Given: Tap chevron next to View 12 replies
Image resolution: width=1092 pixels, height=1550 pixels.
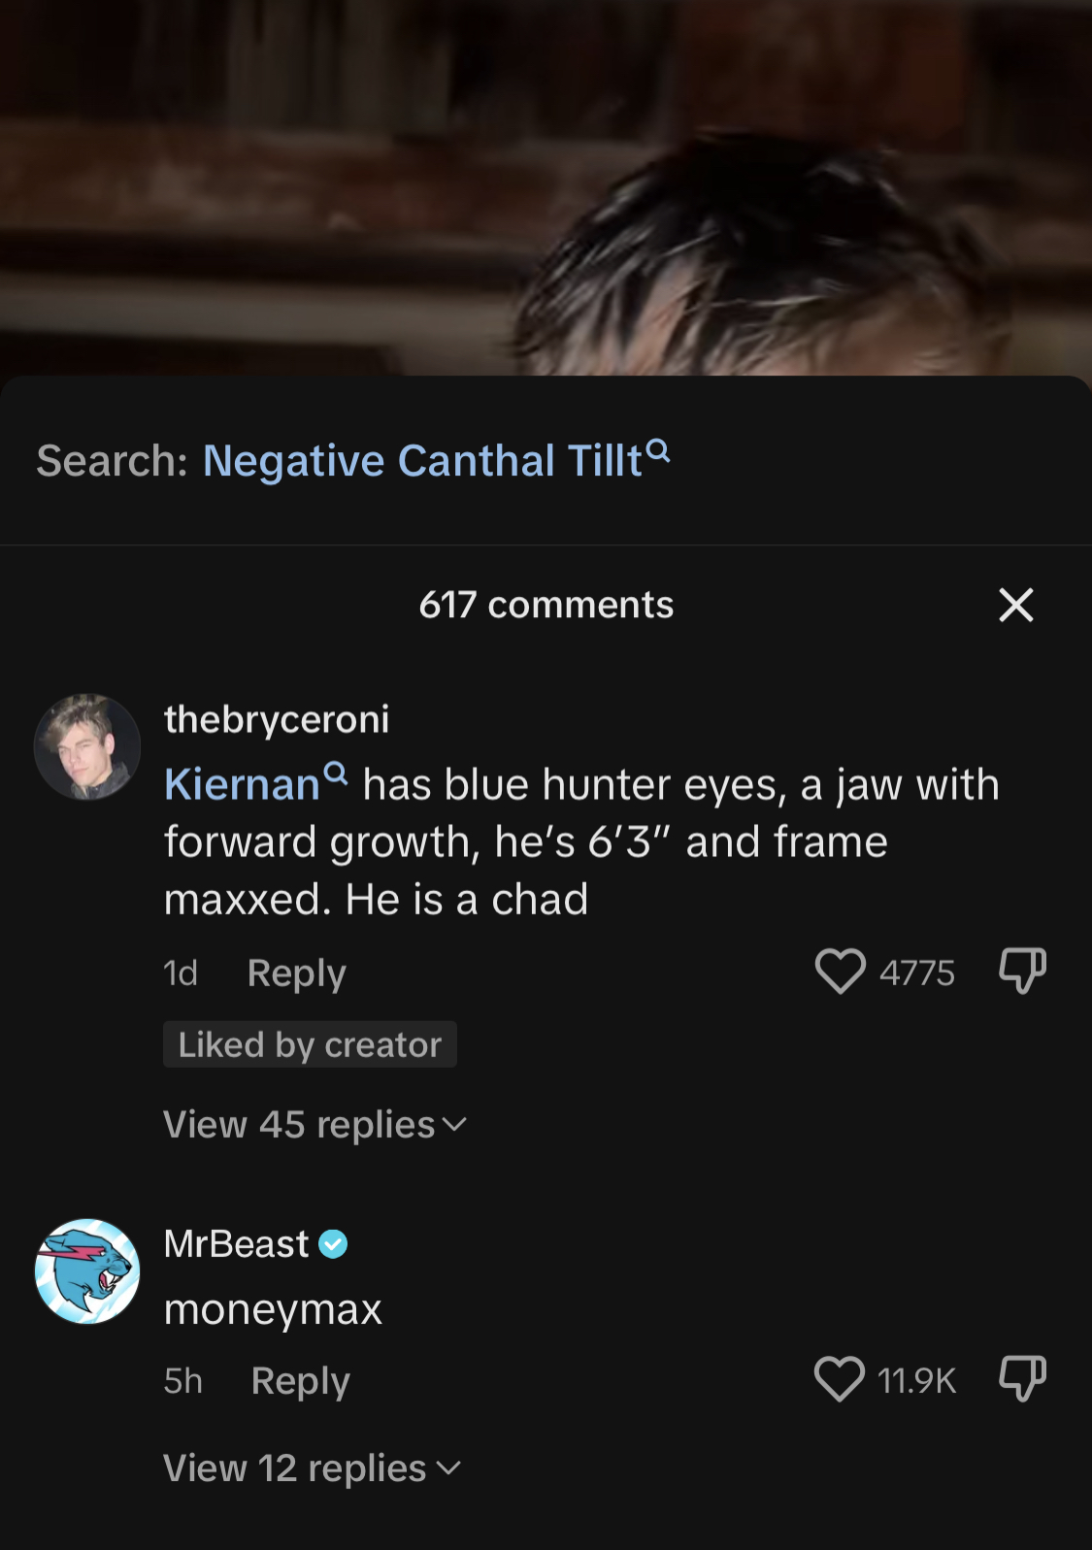Looking at the screenshot, I should click(x=448, y=1468).
